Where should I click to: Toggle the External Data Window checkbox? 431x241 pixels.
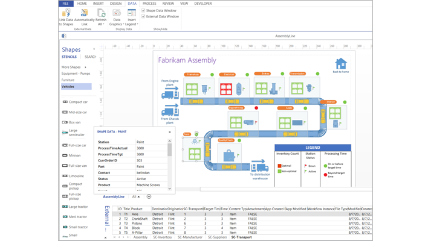click(x=143, y=16)
